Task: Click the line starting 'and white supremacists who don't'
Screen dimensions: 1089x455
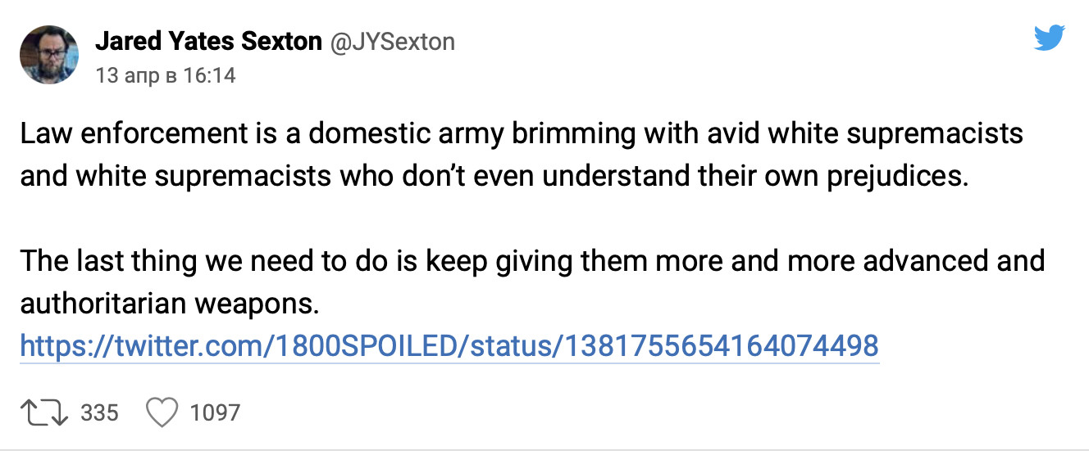Action: 494,176
